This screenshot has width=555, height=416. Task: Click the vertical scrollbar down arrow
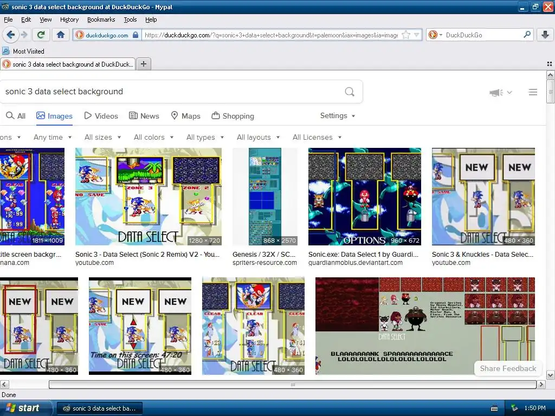[x=550, y=375]
